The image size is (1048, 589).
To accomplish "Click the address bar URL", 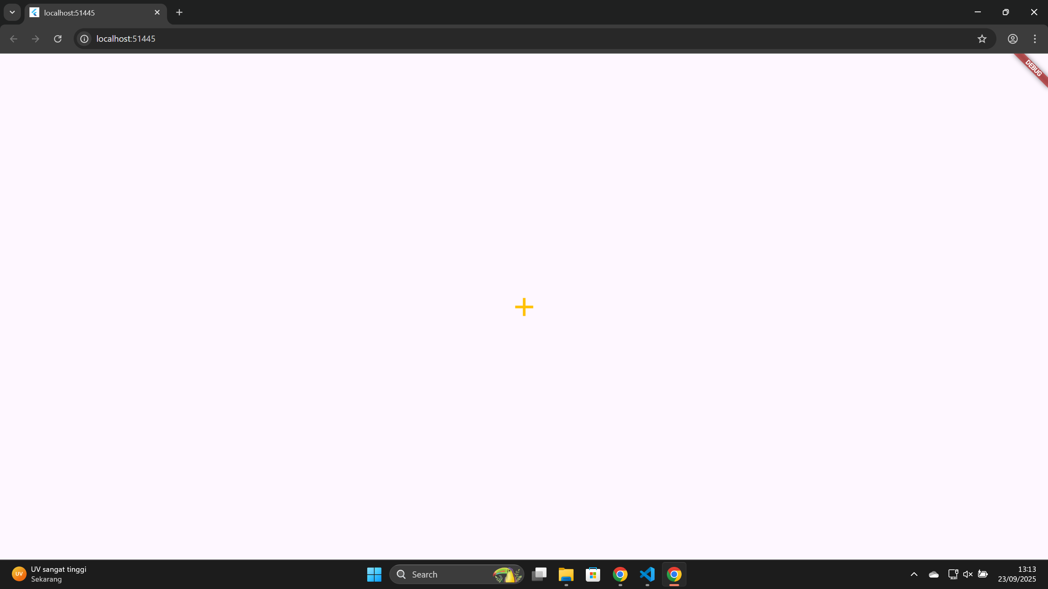I will coord(126,38).
